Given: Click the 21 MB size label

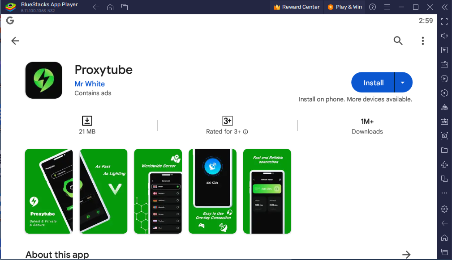Looking at the screenshot, I should pyautogui.click(x=87, y=131).
